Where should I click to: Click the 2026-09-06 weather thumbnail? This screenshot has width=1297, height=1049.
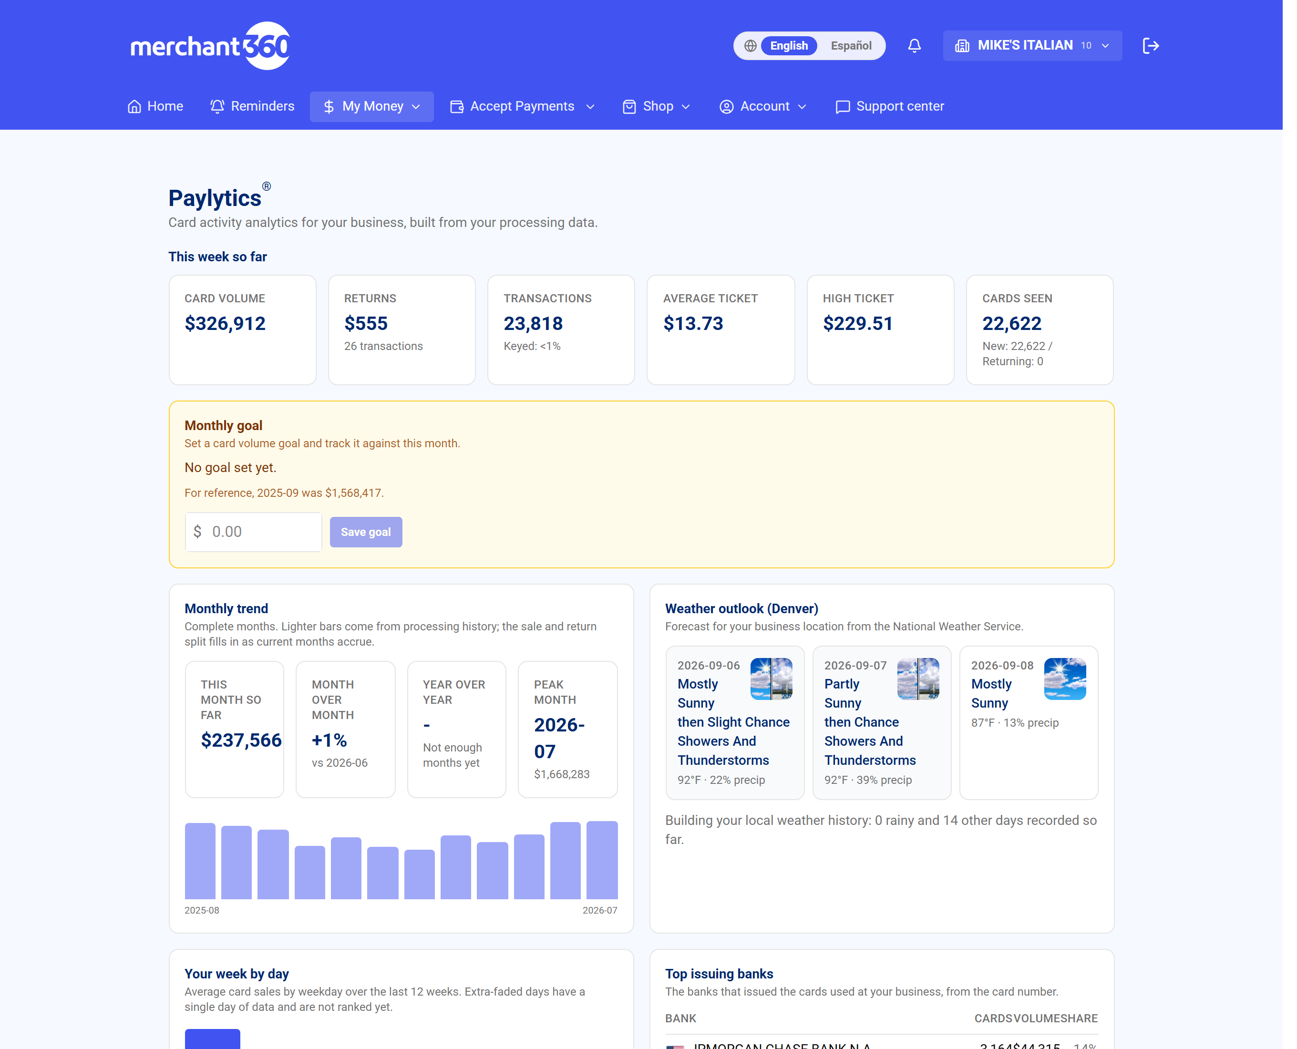(771, 679)
